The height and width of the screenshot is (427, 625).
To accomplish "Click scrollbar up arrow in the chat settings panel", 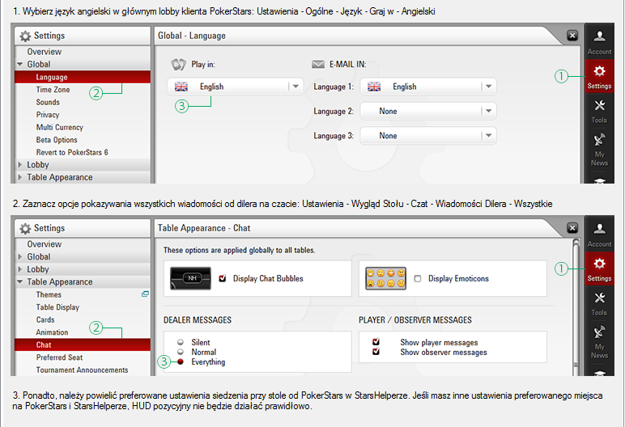I will point(576,241).
